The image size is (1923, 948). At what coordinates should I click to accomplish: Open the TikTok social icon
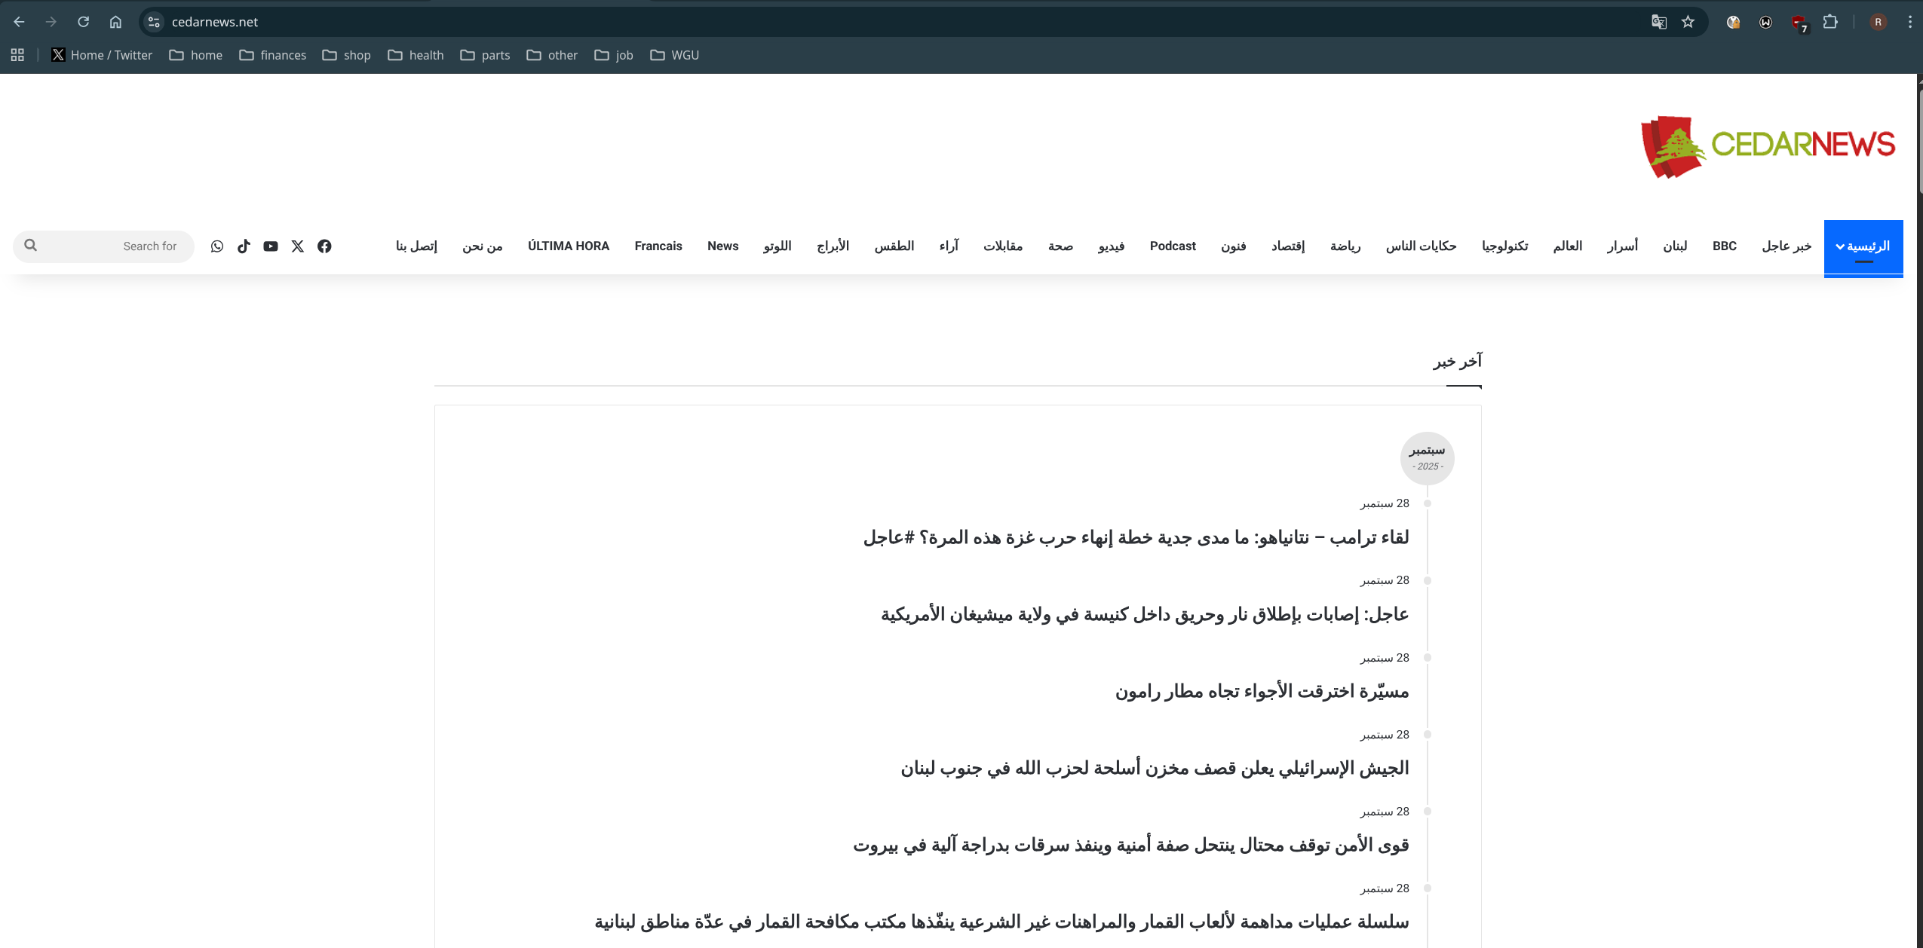(244, 246)
